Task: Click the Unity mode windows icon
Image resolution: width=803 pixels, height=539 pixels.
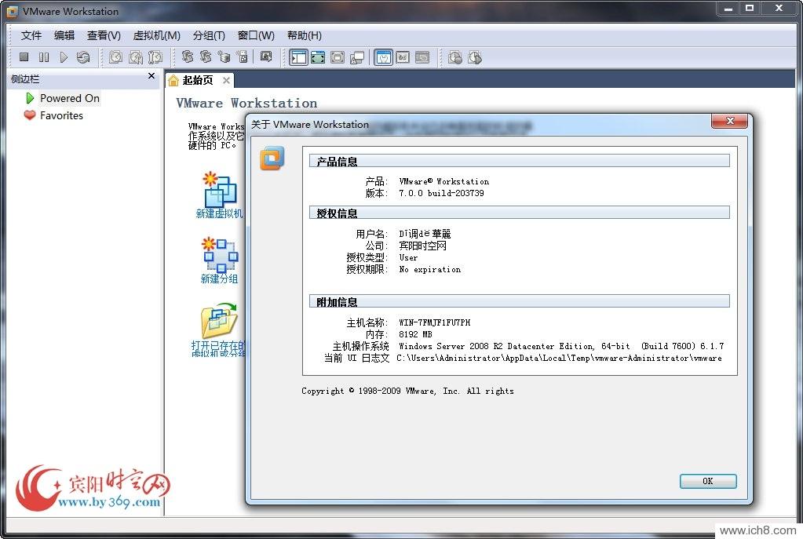Action: 357,57
